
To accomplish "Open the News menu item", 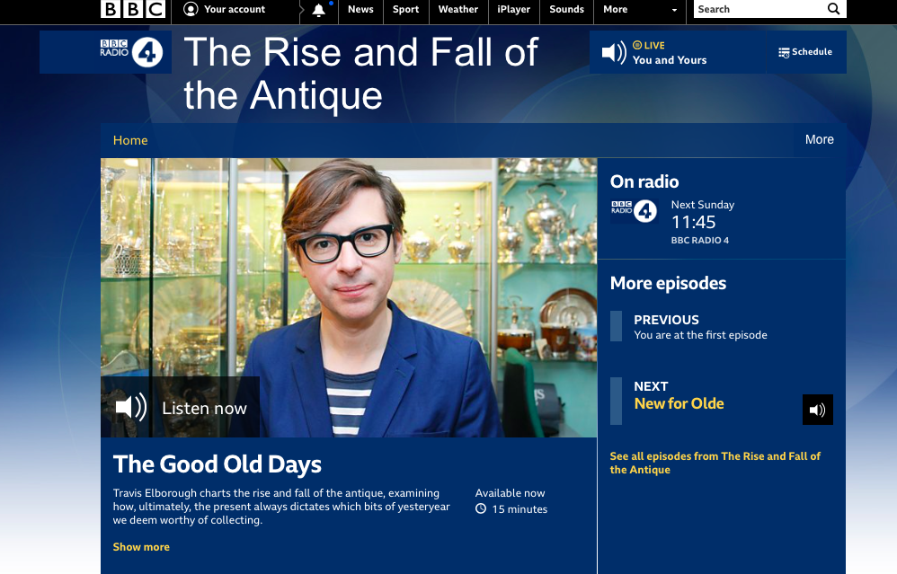I will [360, 9].
